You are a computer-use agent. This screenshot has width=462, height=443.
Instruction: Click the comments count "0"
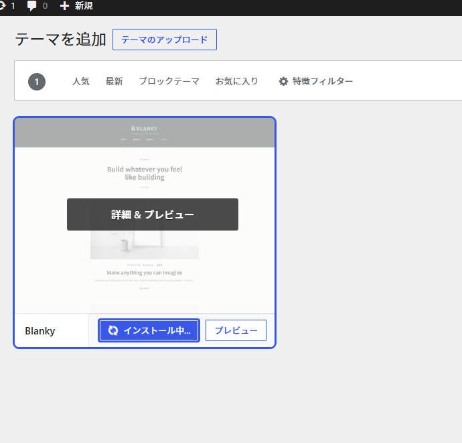point(45,6)
